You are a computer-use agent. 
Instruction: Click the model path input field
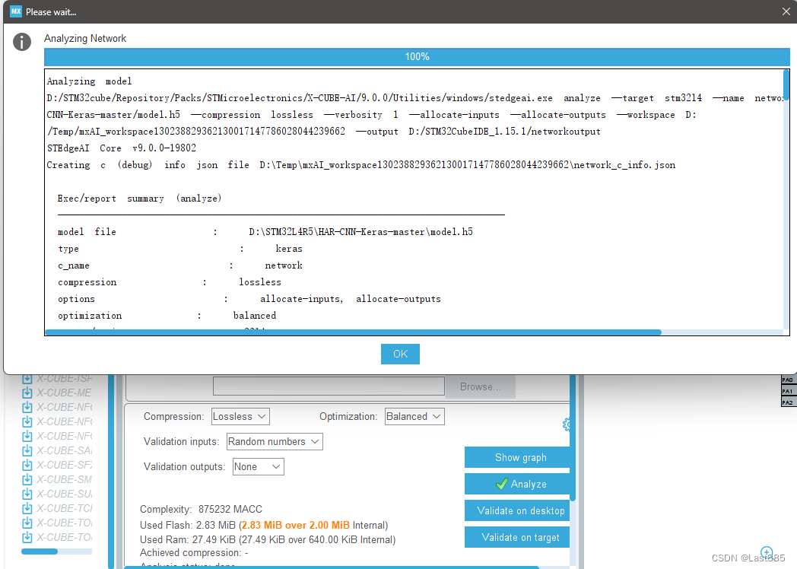[329, 386]
